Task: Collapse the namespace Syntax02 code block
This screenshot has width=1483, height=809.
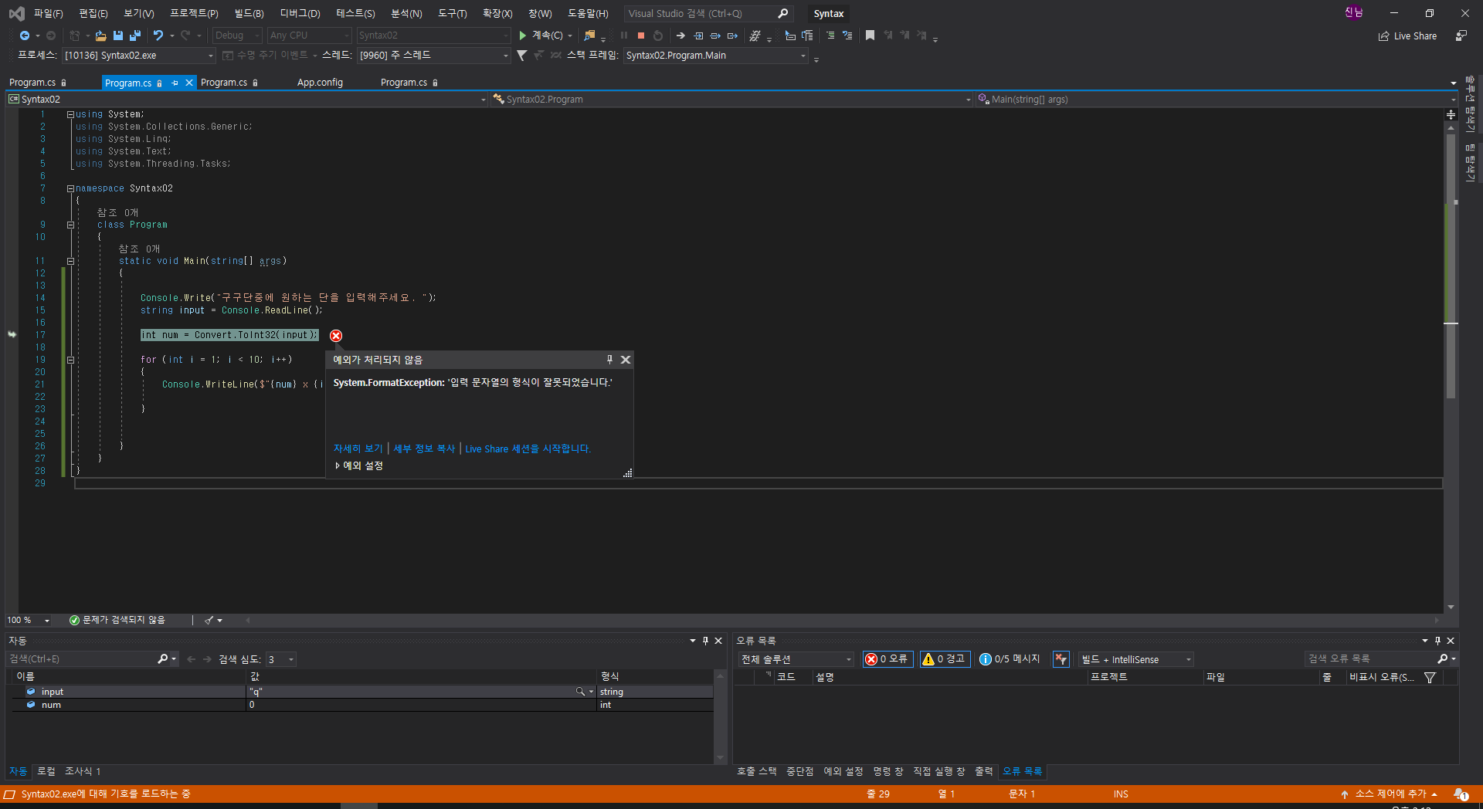Action: pos(70,188)
